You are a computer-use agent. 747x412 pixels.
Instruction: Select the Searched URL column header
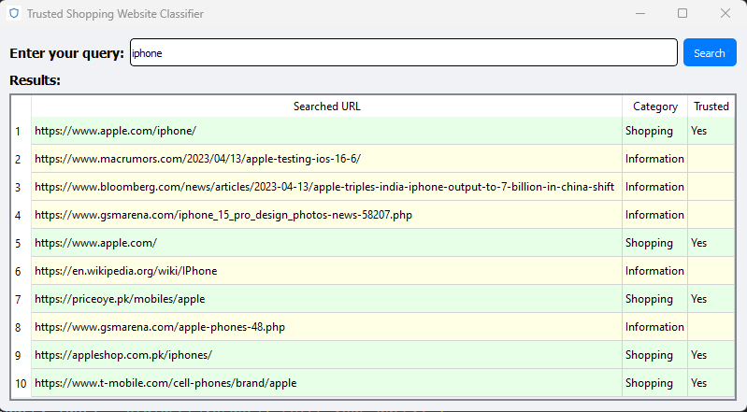(327, 107)
